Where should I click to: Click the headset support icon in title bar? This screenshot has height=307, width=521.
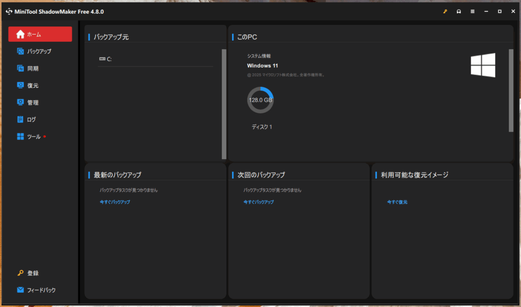pos(459,11)
